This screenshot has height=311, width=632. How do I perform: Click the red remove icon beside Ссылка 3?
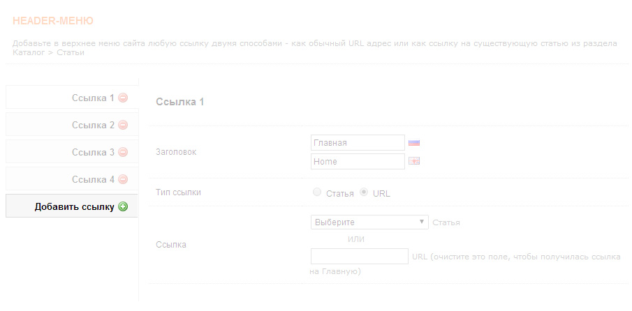tap(123, 153)
